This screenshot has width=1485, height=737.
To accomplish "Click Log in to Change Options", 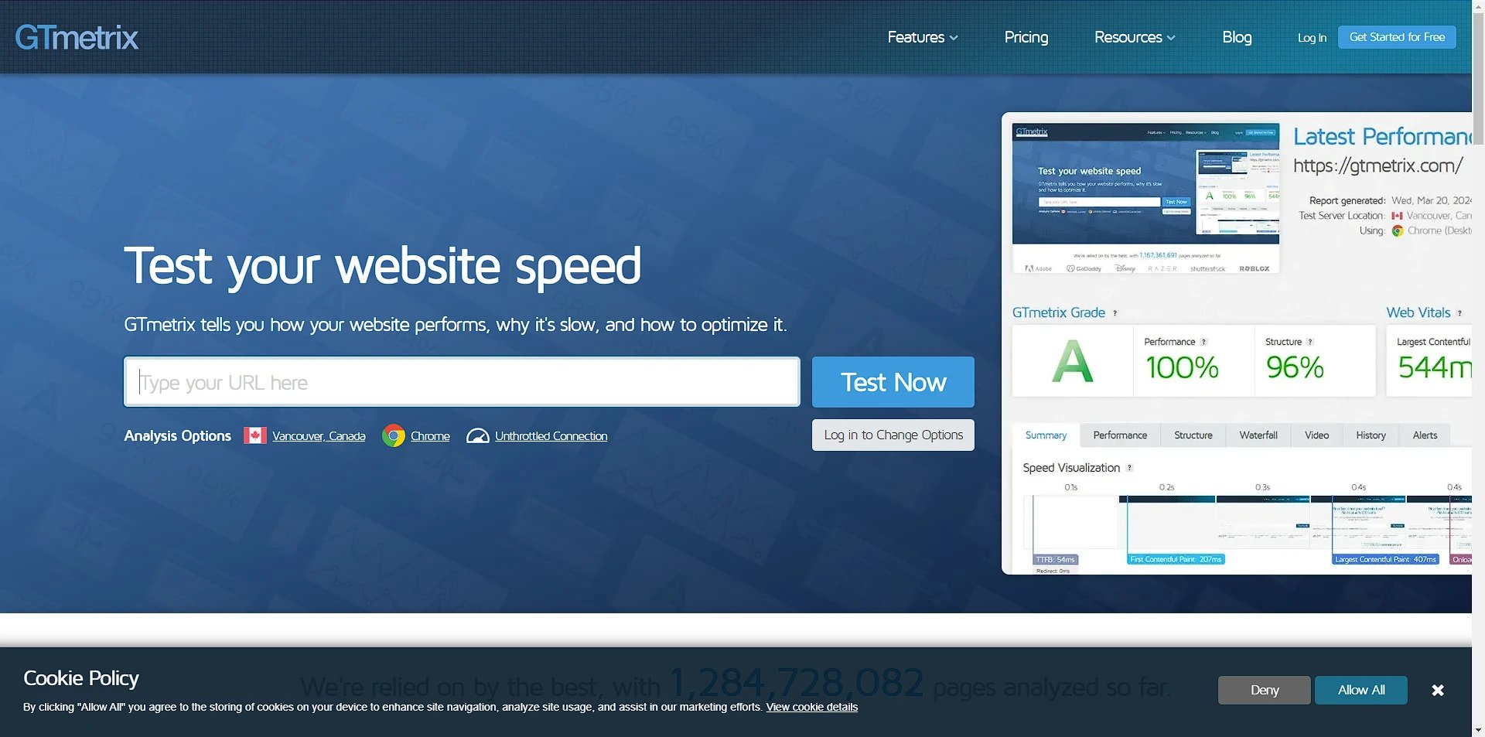I will pos(893,435).
